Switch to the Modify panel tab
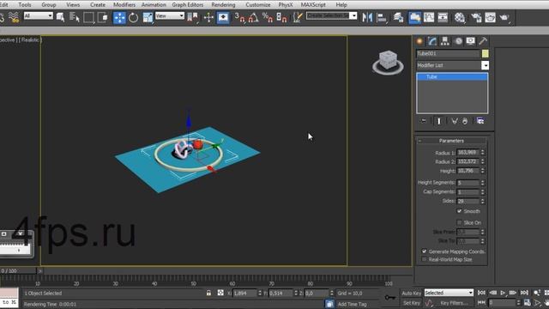549x309 pixels. 432,41
